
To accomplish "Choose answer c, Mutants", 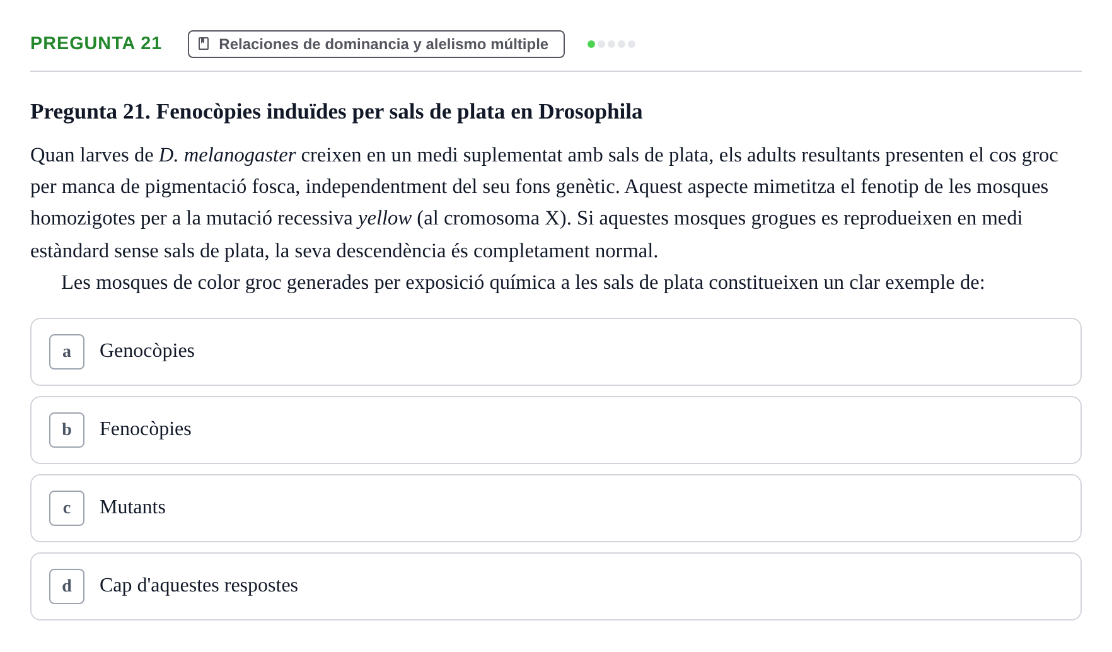I will click(556, 508).
